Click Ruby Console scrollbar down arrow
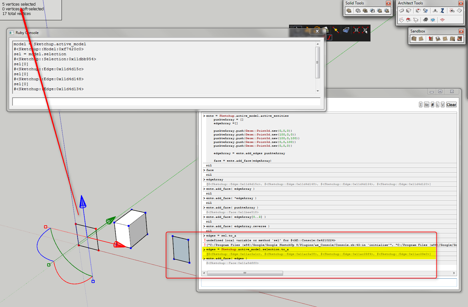This screenshot has height=307, width=468. click(318, 91)
